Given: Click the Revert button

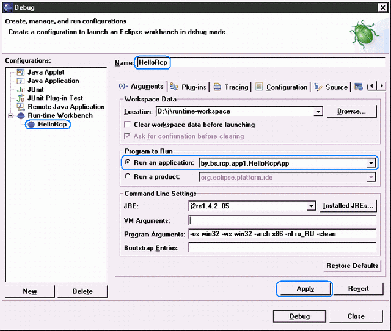Looking at the screenshot, I should pyautogui.click(x=359, y=289).
